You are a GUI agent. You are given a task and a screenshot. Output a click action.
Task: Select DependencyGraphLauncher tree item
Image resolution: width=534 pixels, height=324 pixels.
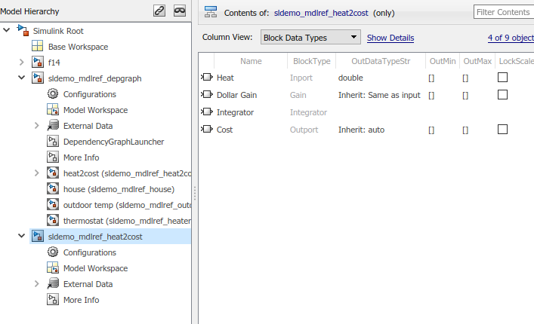pyautogui.click(x=113, y=142)
